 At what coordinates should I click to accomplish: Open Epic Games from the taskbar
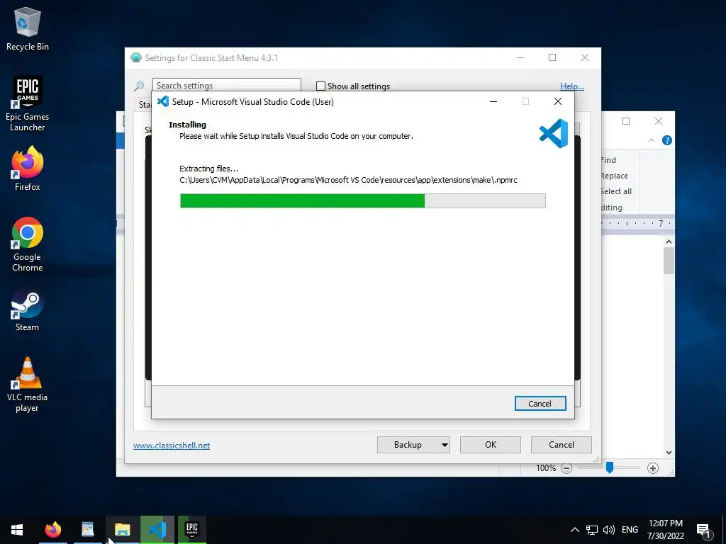[192, 530]
